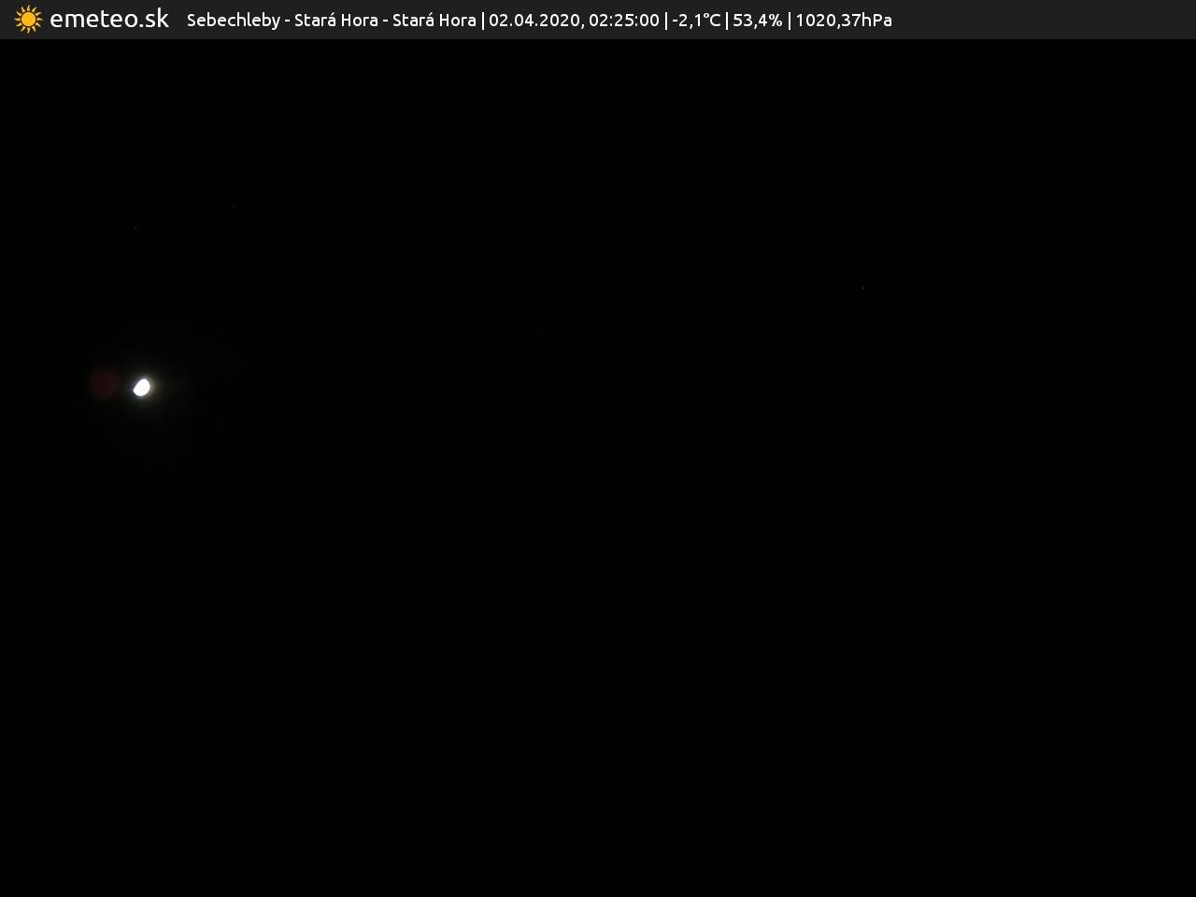Click the "°C" unit in the temperature reading
This screenshot has height=897, width=1196.
(711, 21)
